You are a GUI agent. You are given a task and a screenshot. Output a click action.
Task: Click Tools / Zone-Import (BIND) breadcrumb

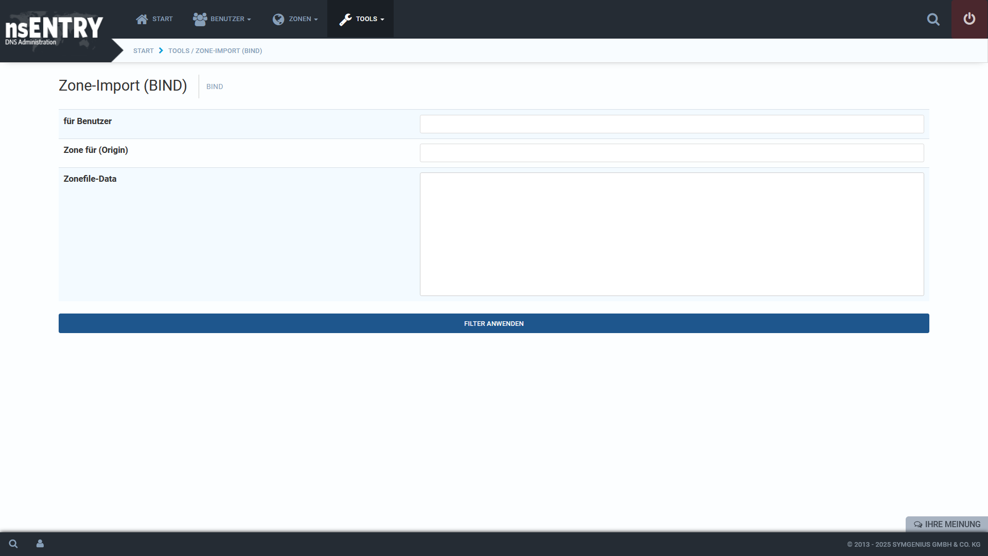pos(215,50)
